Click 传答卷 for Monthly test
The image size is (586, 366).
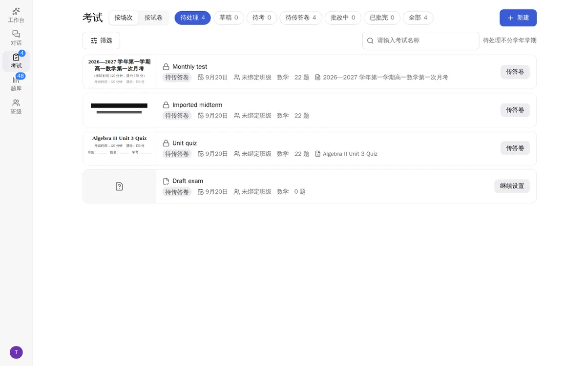pos(515,72)
